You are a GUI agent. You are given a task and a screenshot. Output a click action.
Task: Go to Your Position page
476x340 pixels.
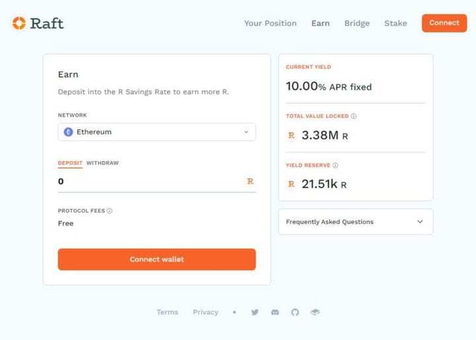[270, 23]
